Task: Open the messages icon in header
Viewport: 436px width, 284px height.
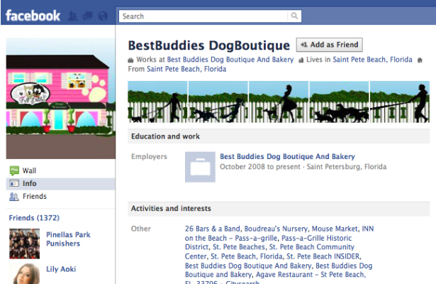Action: click(88, 16)
